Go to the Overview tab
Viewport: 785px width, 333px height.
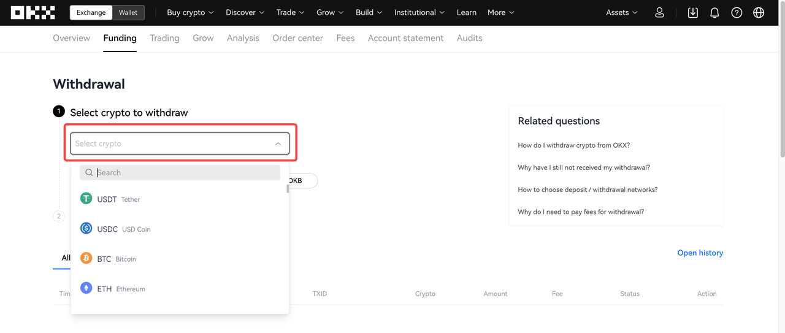(71, 38)
